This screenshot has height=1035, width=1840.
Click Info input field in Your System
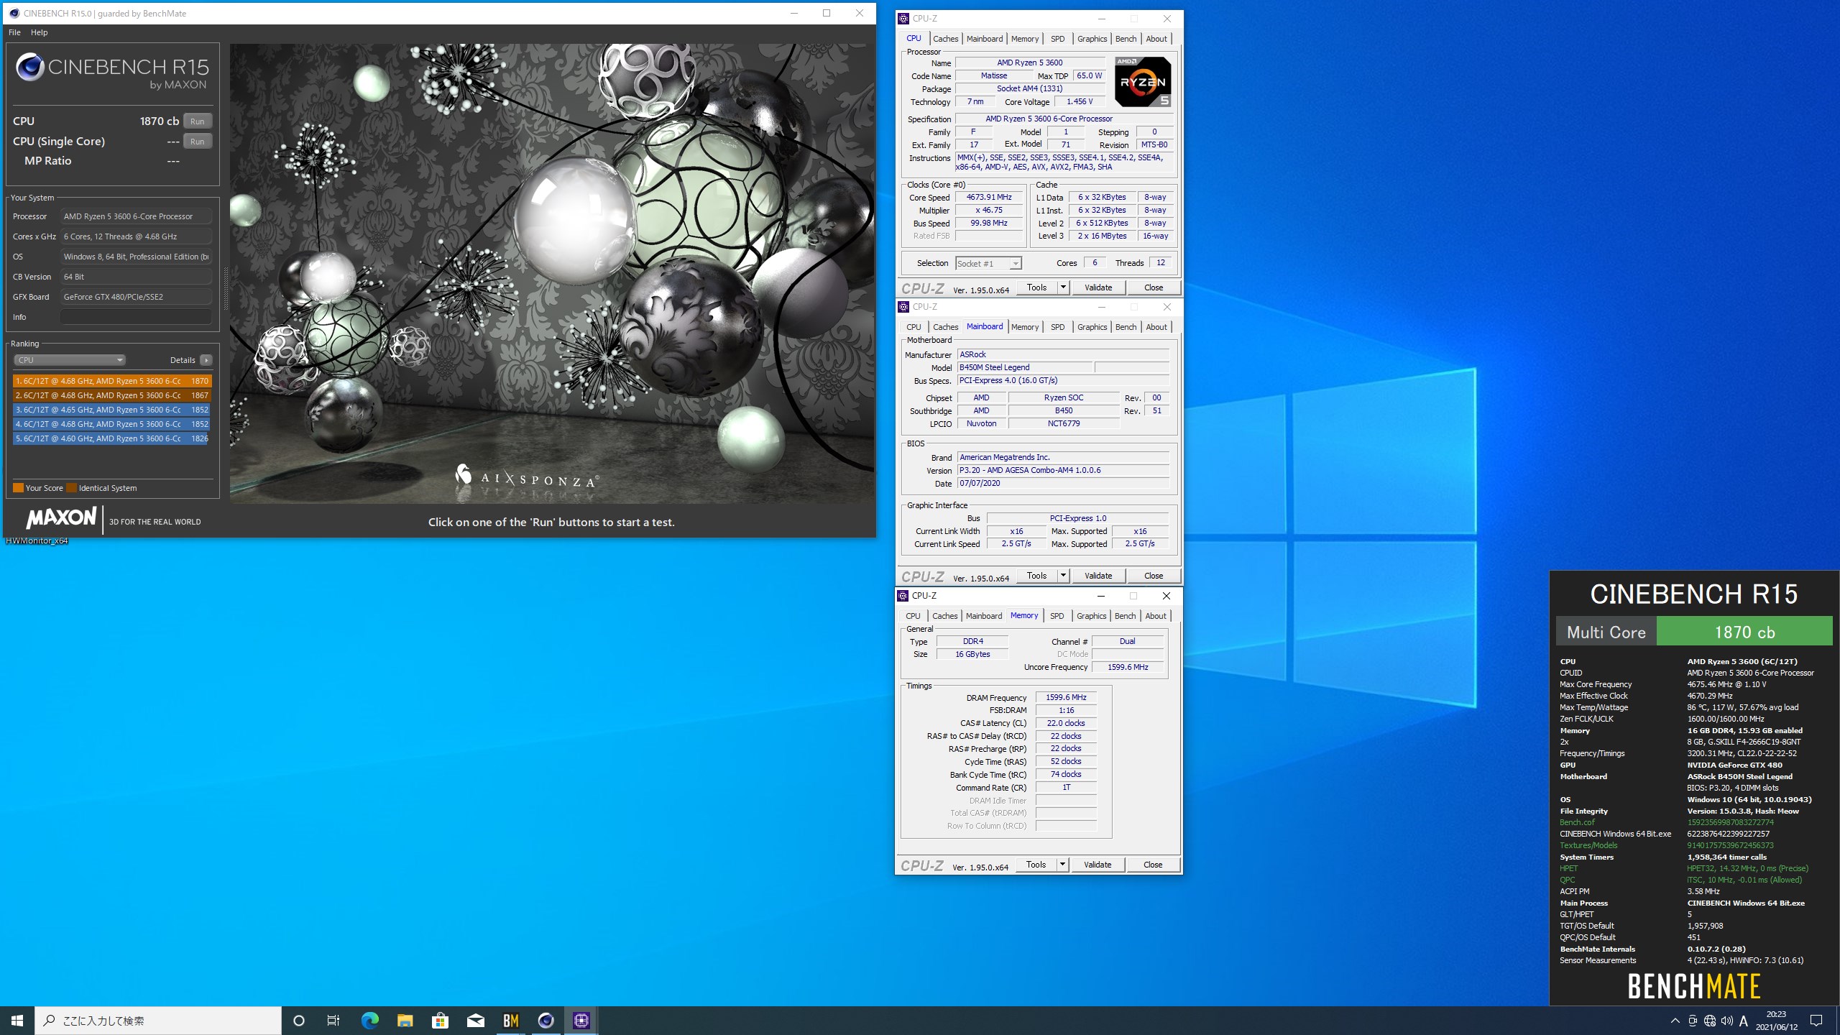[136, 317]
